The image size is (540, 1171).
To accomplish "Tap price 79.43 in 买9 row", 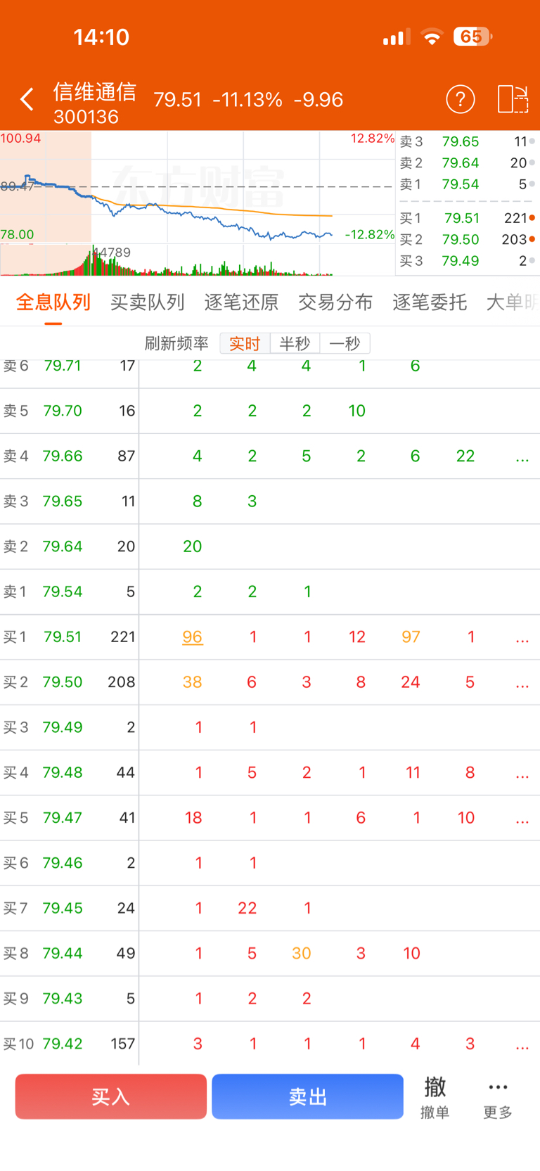I will 63,999.
